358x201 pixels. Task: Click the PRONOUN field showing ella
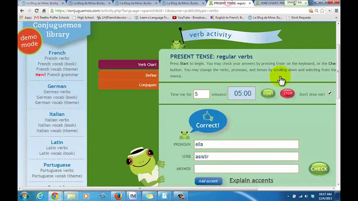pyautogui.click(x=246, y=144)
